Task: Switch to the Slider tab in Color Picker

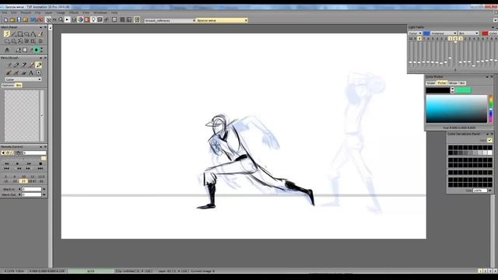Action: point(430,83)
